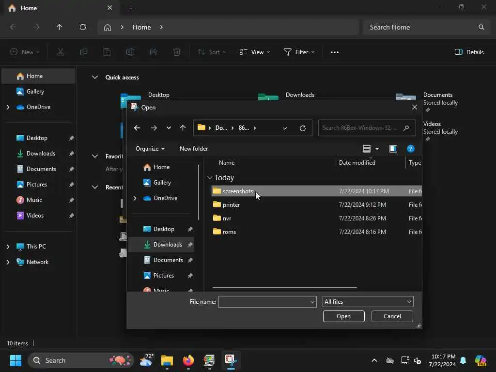
Task: Expand Network in File Explorer sidebar
Action: pyautogui.click(x=8, y=262)
